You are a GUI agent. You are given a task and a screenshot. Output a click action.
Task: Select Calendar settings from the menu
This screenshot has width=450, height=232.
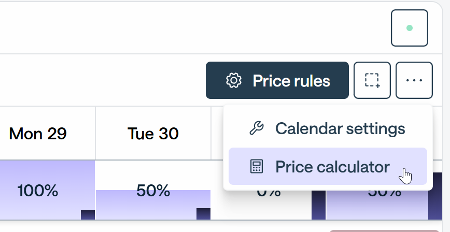[x=328, y=128]
